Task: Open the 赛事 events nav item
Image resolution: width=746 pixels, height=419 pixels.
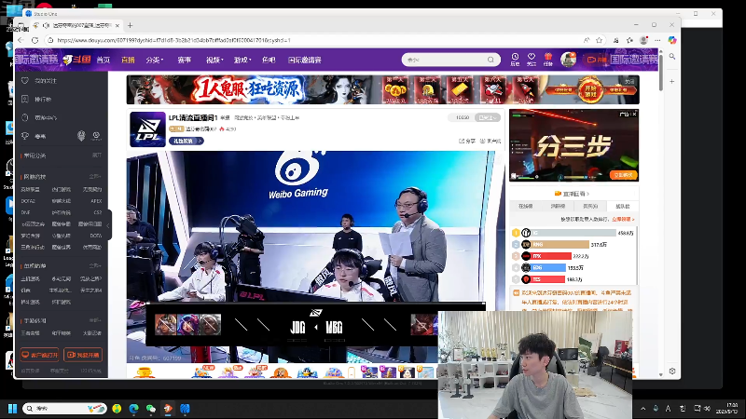Action: click(184, 60)
